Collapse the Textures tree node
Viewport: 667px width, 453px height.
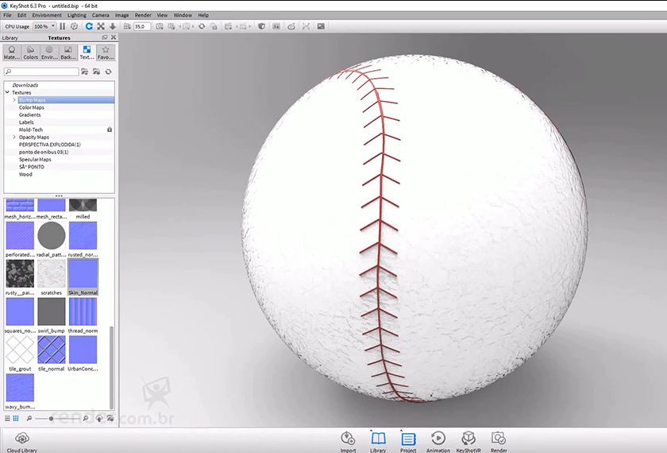[7, 93]
